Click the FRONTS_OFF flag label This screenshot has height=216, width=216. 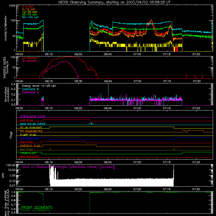click(28, 153)
